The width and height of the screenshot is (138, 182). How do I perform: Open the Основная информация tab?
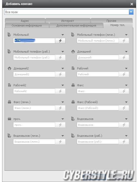(x=27, y=26)
